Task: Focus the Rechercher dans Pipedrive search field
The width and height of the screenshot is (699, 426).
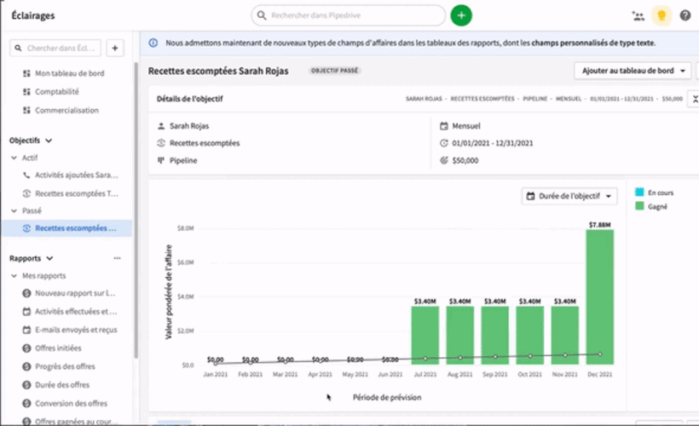Action: point(348,15)
